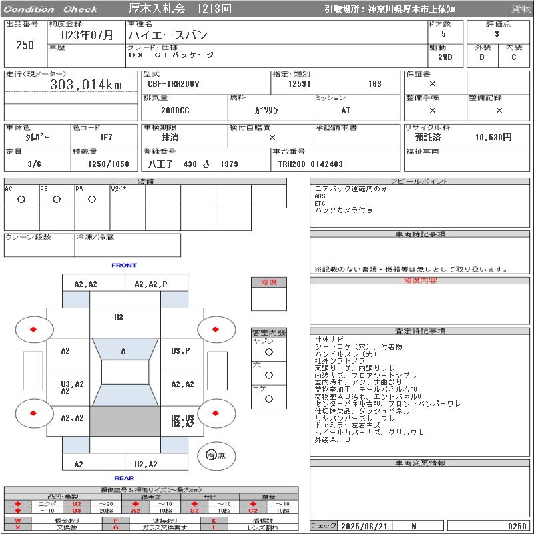This screenshot has width=534, height=534.
Task: Select the color code 1E7
Action: tap(106, 138)
